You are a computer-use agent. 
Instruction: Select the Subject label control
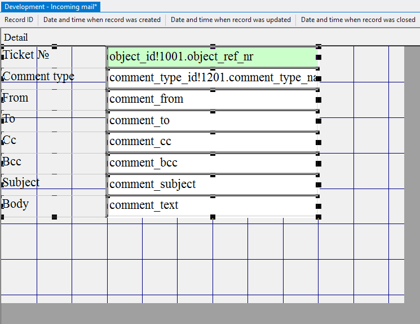pos(21,182)
